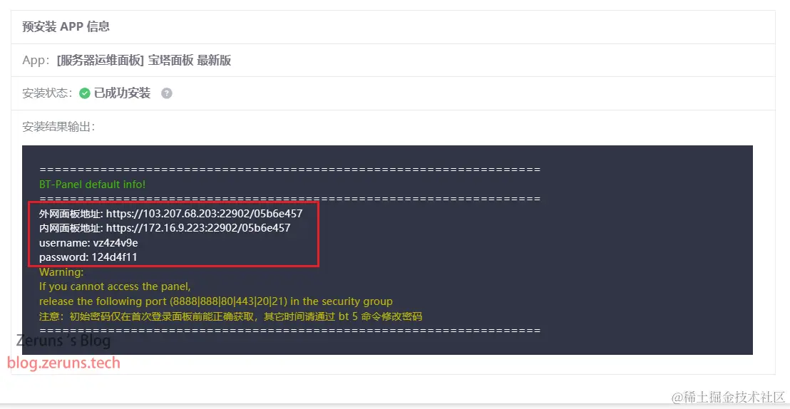Click the blog.zeruns.tech watermark link
790x409 pixels.
(63, 363)
